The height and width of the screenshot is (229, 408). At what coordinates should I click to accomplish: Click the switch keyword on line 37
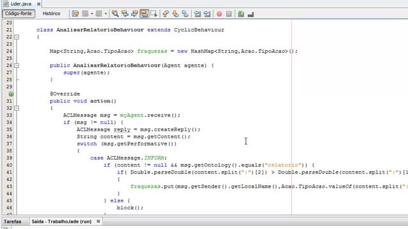click(x=87, y=144)
